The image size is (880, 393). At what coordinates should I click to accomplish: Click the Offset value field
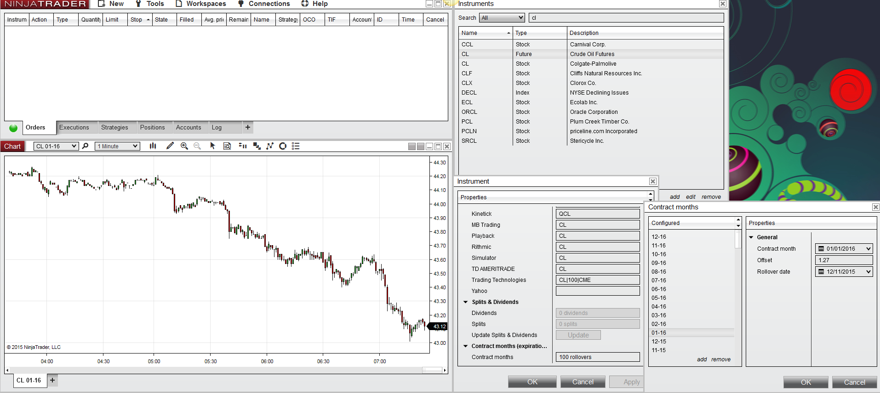click(844, 260)
